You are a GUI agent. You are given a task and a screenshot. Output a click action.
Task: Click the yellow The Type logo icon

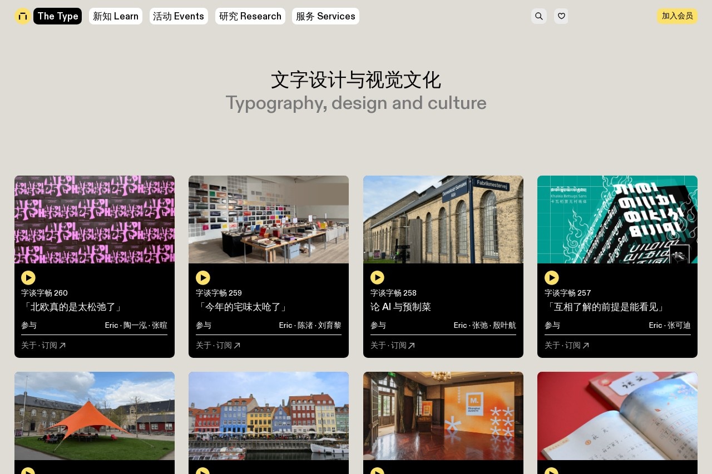22,16
